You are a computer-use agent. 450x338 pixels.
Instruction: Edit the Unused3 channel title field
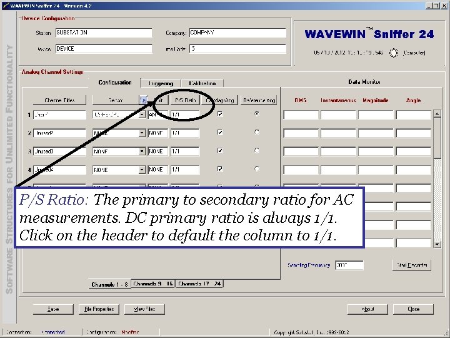tap(59, 151)
